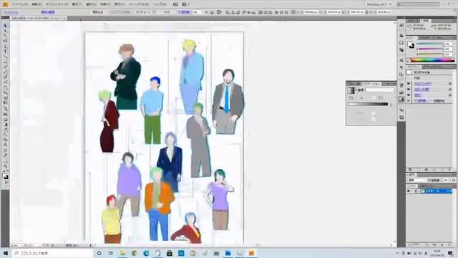Open Microsoft Edge from the taskbar
The image size is (458, 258).
146,253
